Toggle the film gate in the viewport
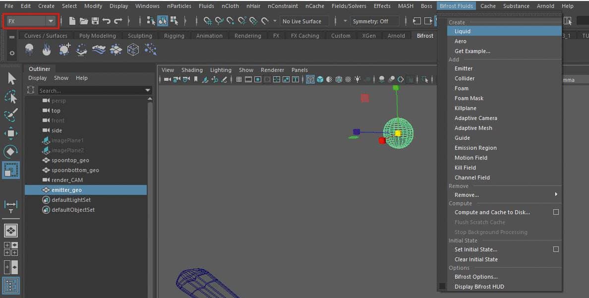This screenshot has height=298, width=589. pyautogui.click(x=248, y=79)
